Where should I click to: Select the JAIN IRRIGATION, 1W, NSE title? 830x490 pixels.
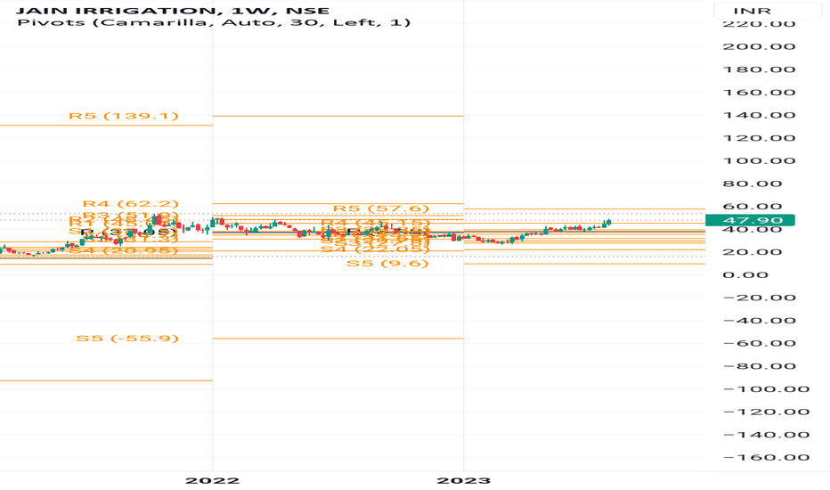click(x=173, y=11)
